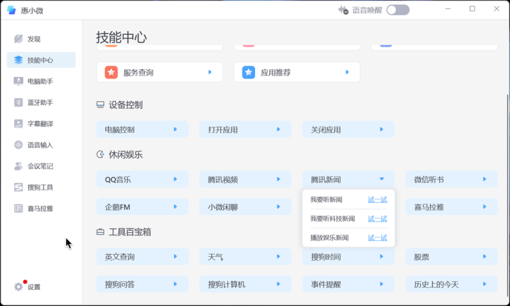This screenshot has height=306, width=510.
Task: Try 我要听科技新闻 via 试一试 link
Action: coord(377,219)
